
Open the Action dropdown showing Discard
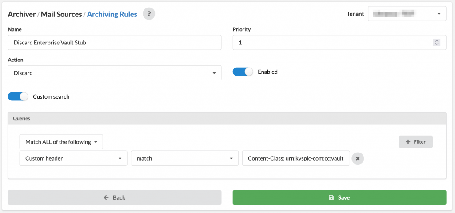(115, 73)
